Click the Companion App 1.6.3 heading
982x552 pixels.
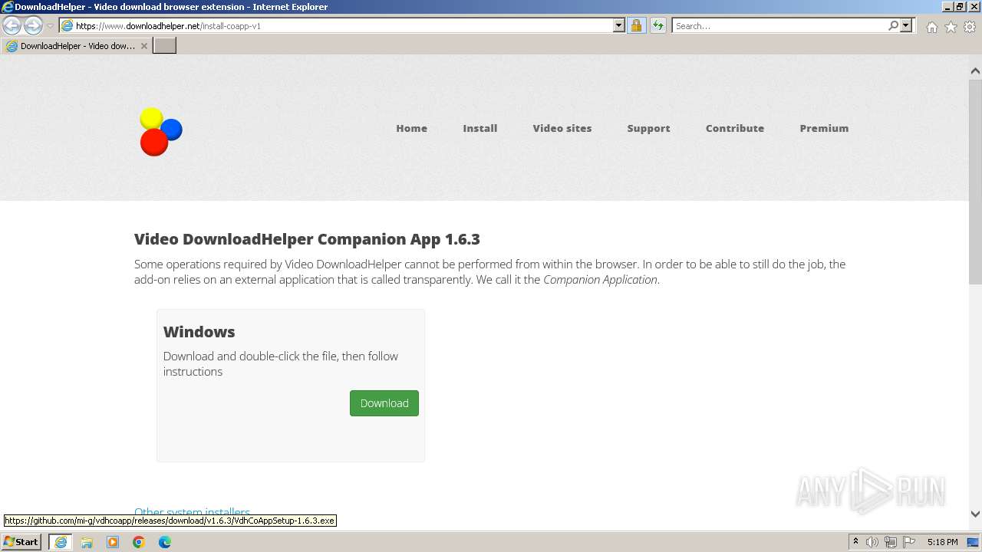point(307,239)
